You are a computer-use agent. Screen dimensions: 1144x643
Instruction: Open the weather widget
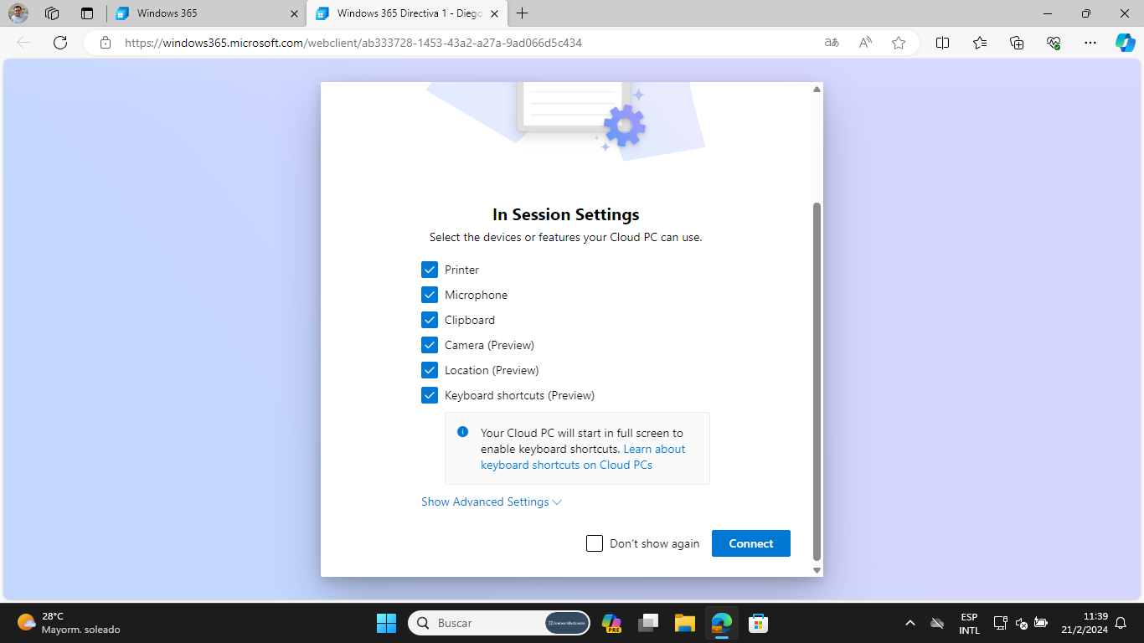69,623
